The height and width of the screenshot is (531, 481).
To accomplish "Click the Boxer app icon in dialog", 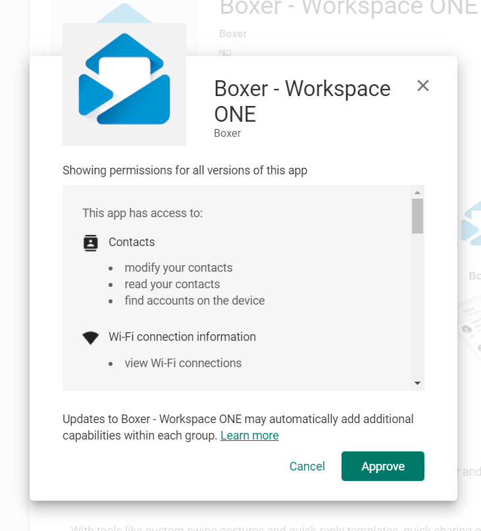I will [x=124, y=84].
